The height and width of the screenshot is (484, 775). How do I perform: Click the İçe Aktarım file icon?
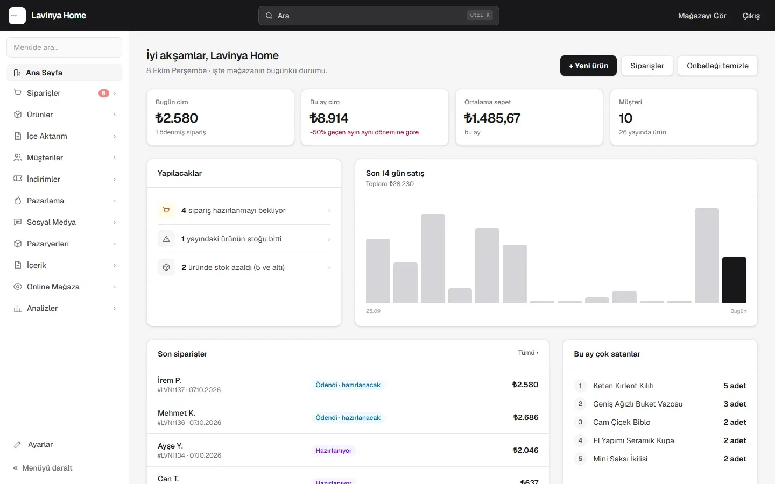(17, 136)
